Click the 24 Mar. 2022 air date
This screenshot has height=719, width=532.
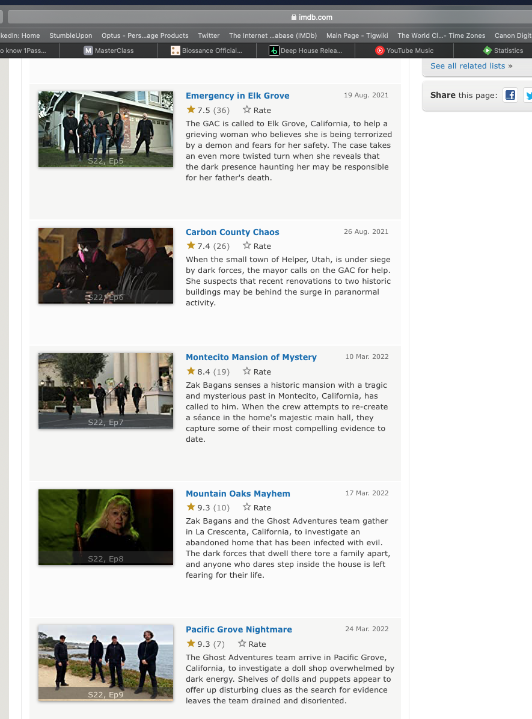pos(367,629)
